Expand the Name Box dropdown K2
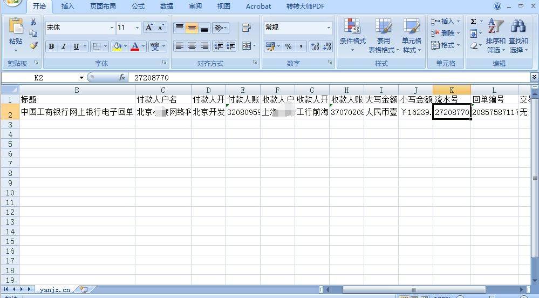 point(81,78)
